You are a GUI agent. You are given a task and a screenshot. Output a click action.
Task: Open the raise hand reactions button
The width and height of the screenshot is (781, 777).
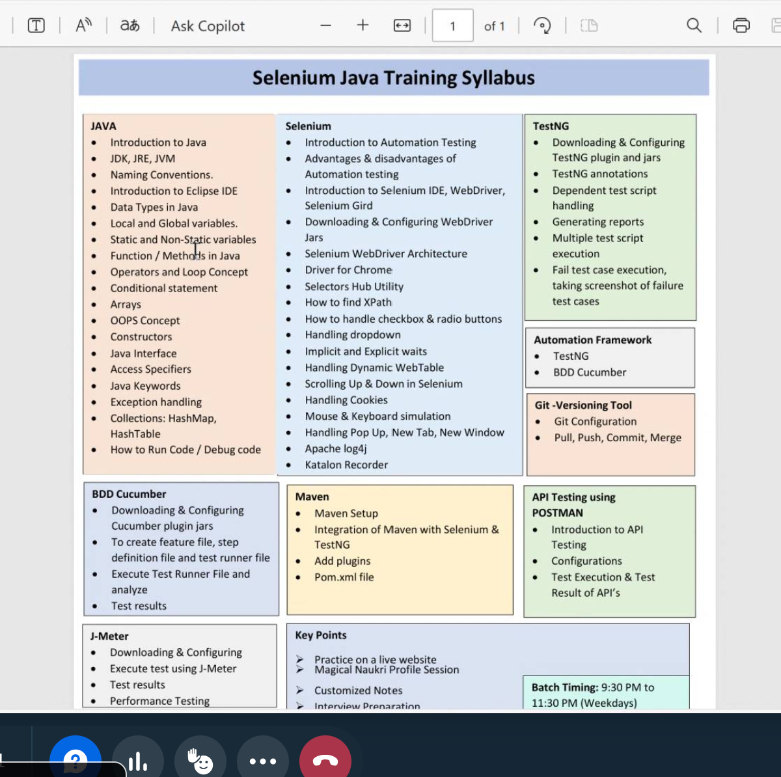point(200,760)
